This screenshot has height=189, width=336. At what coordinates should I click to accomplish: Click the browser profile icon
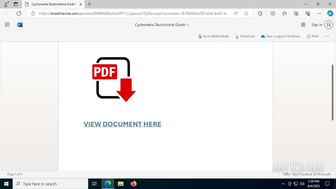(6, 4)
